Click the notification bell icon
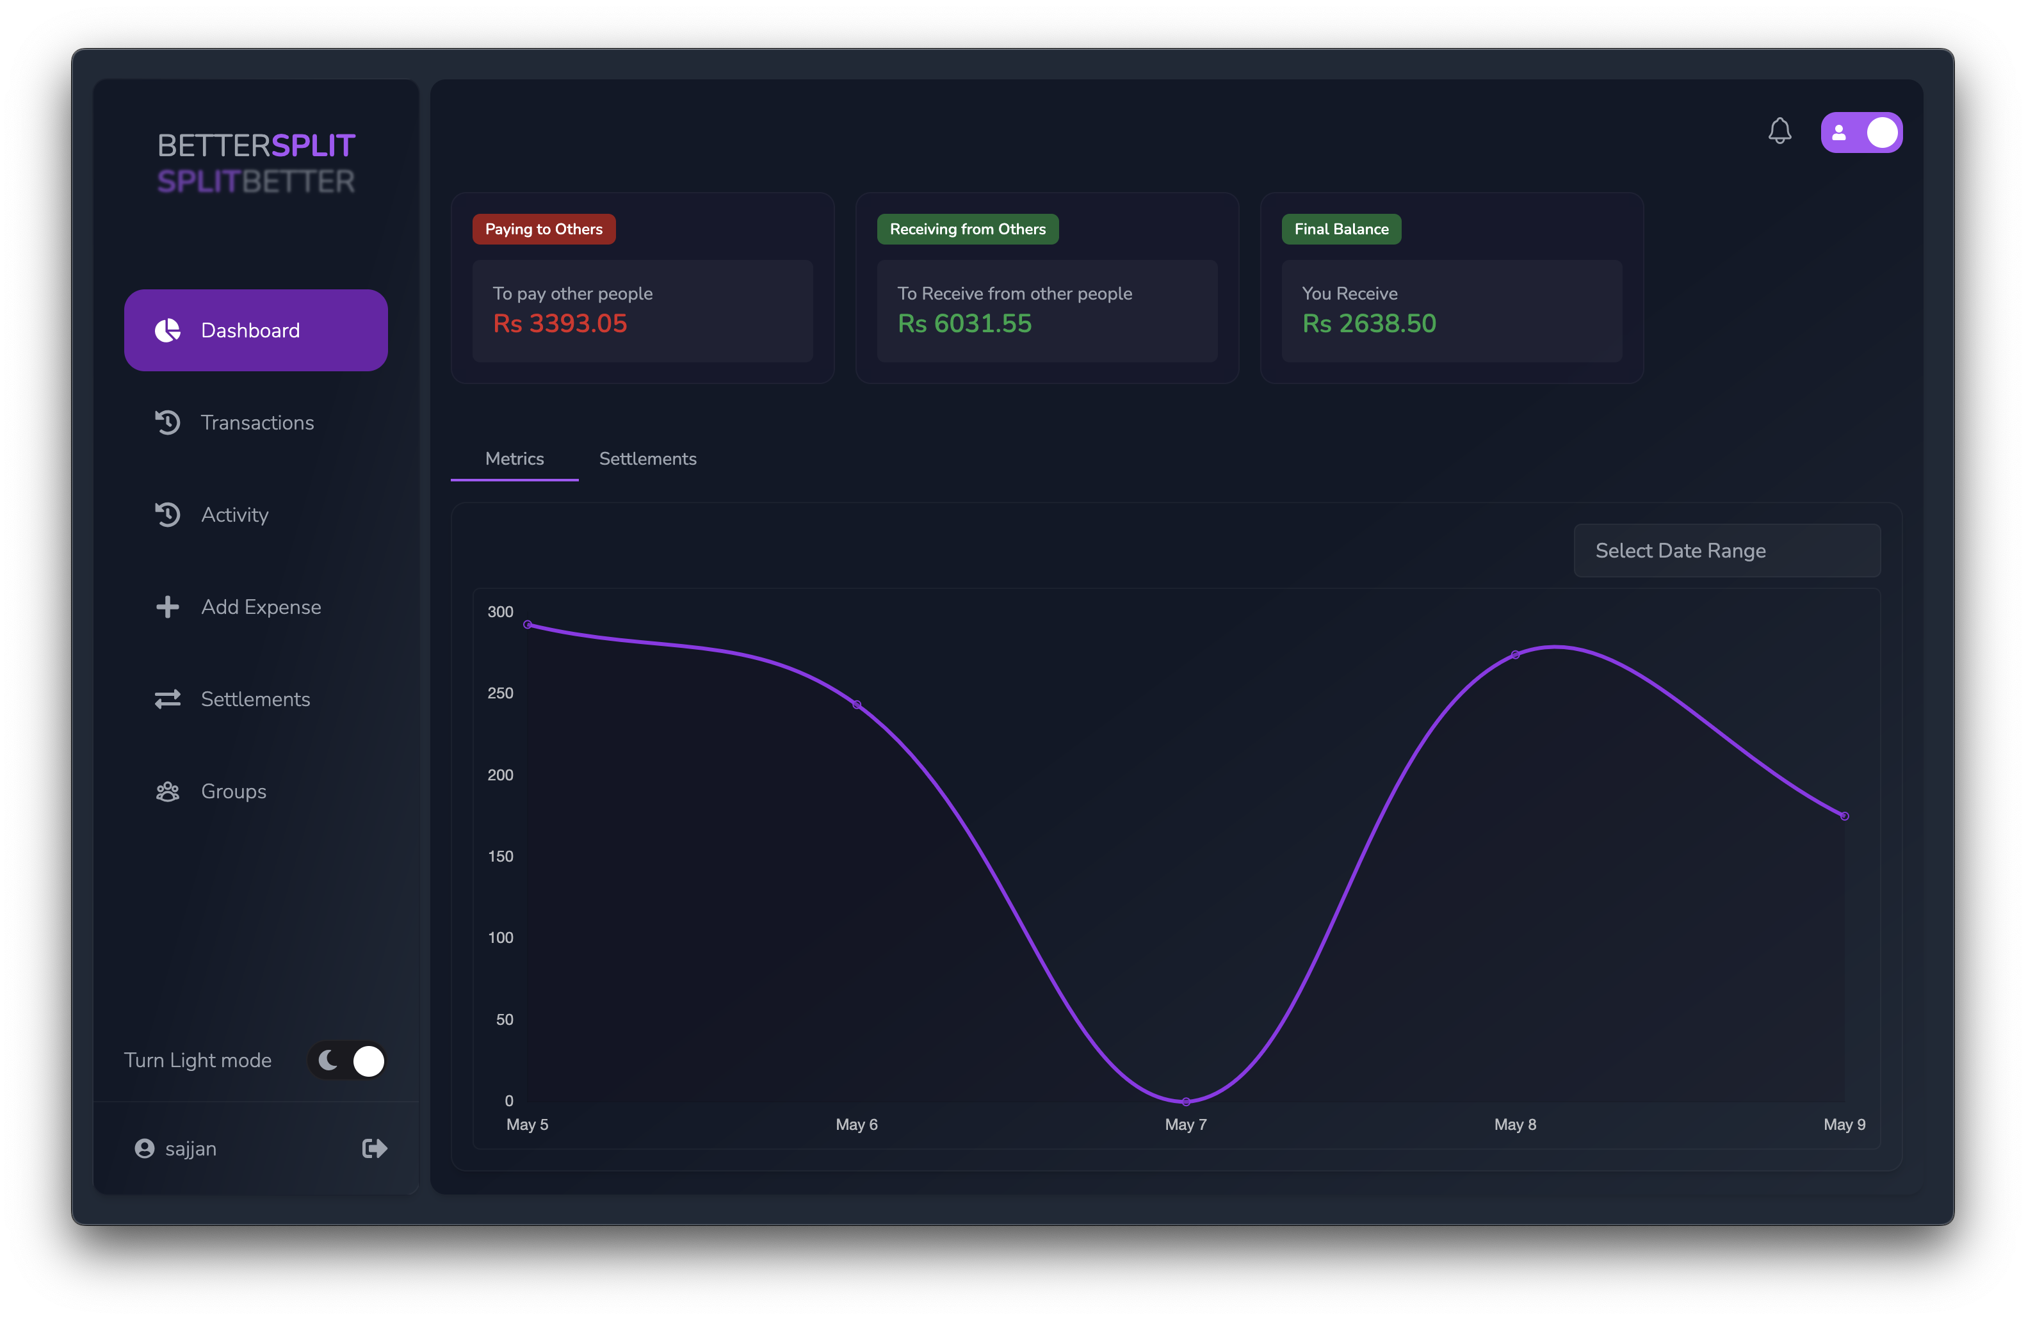 [x=1779, y=131]
